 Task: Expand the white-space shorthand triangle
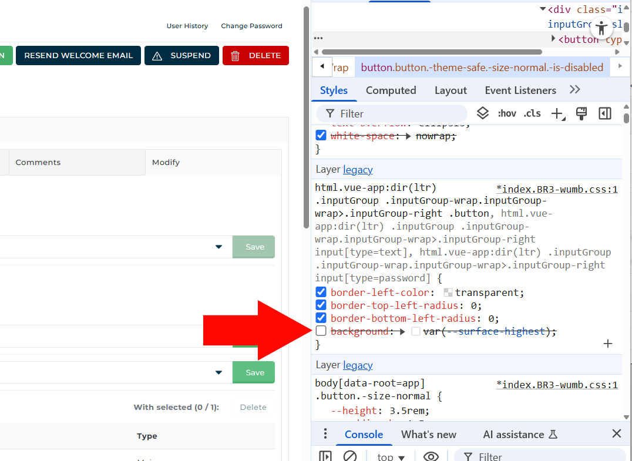(408, 136)
